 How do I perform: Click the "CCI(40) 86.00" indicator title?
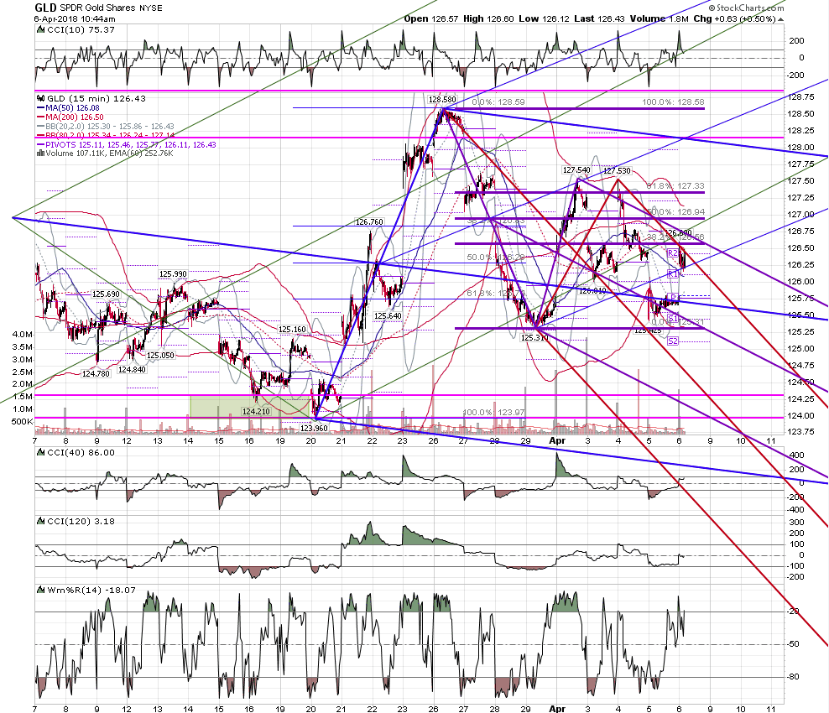click(x=81, y=452)
